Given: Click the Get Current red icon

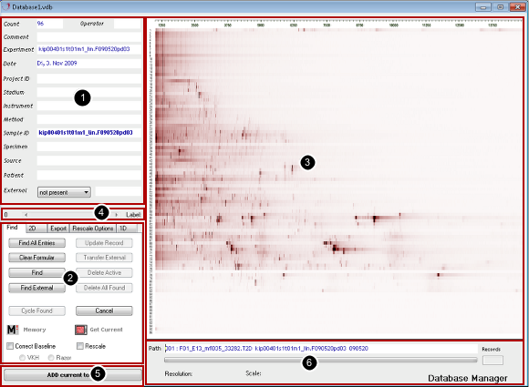Looking at the screenshot, I should [x=81, y=330].
